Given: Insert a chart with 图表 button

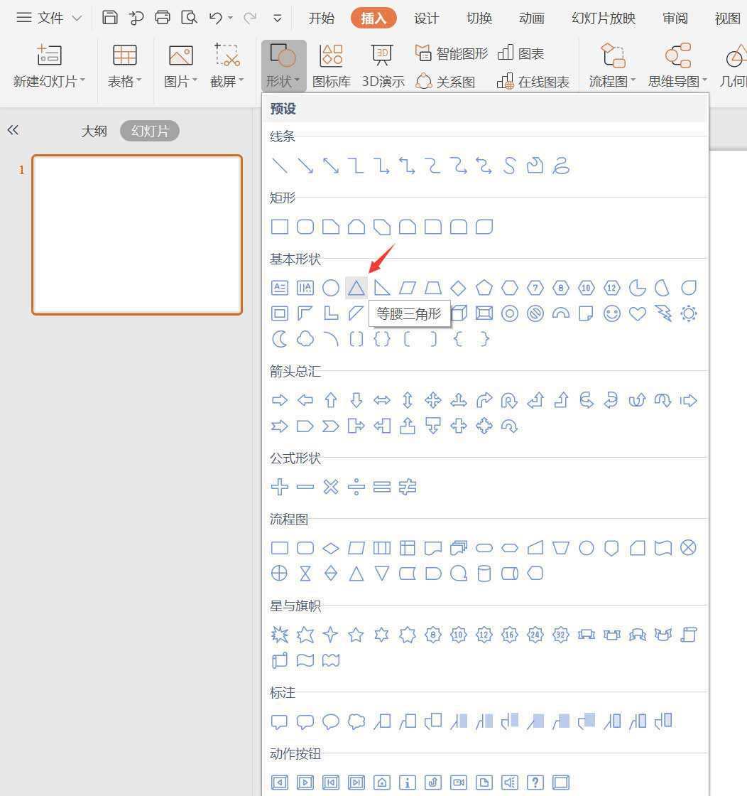Looking at the screenshot, I should [x=520, y=53].
